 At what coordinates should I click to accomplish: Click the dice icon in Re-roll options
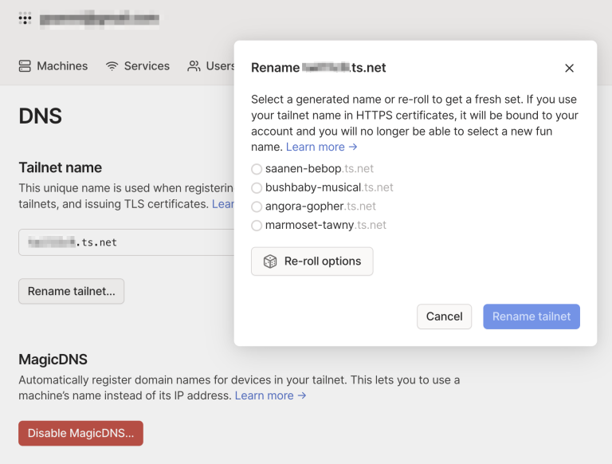point(270,261)
